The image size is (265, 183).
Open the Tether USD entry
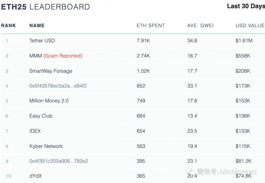(42, 41)
